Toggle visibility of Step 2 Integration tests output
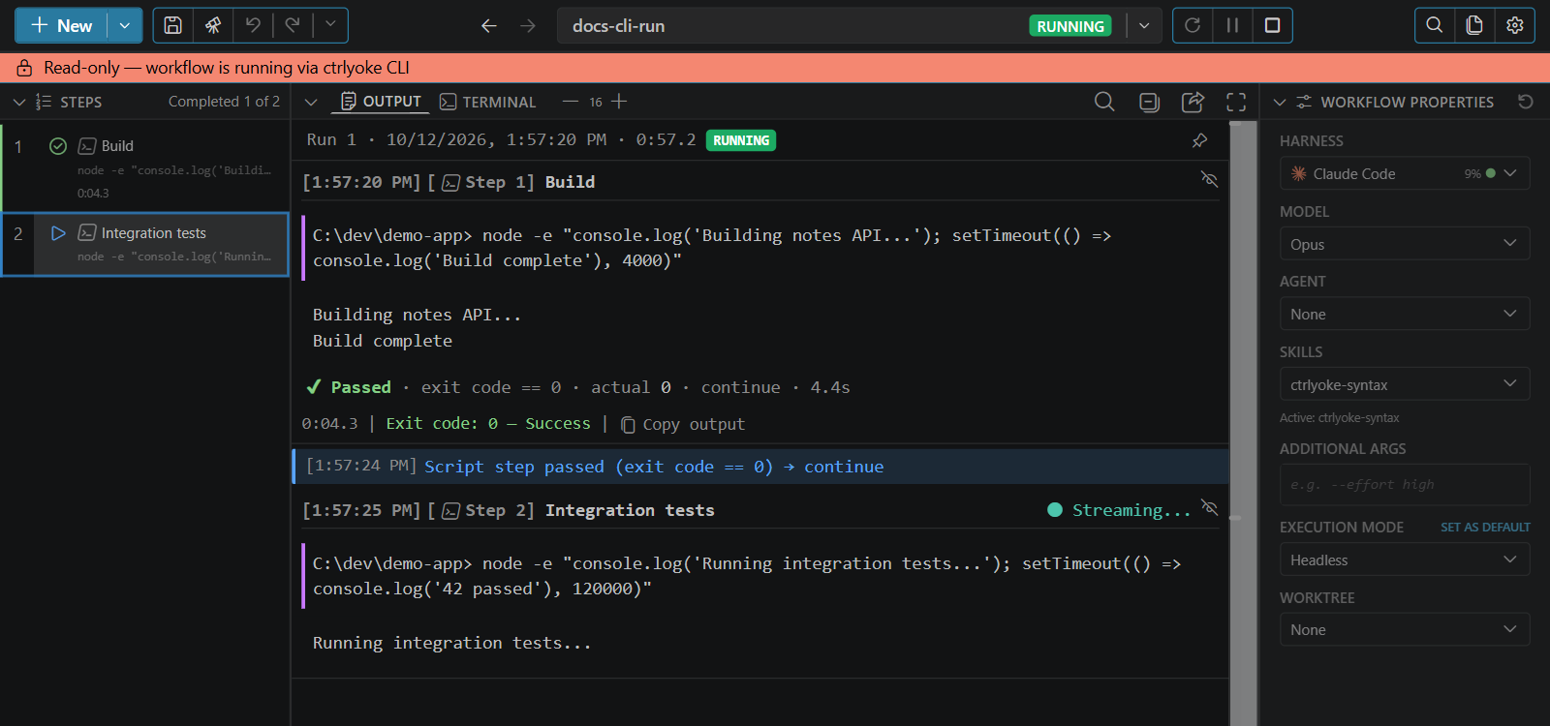Screen dimensions: 1550x726 pyautogui.click(x=1209, y=507)
